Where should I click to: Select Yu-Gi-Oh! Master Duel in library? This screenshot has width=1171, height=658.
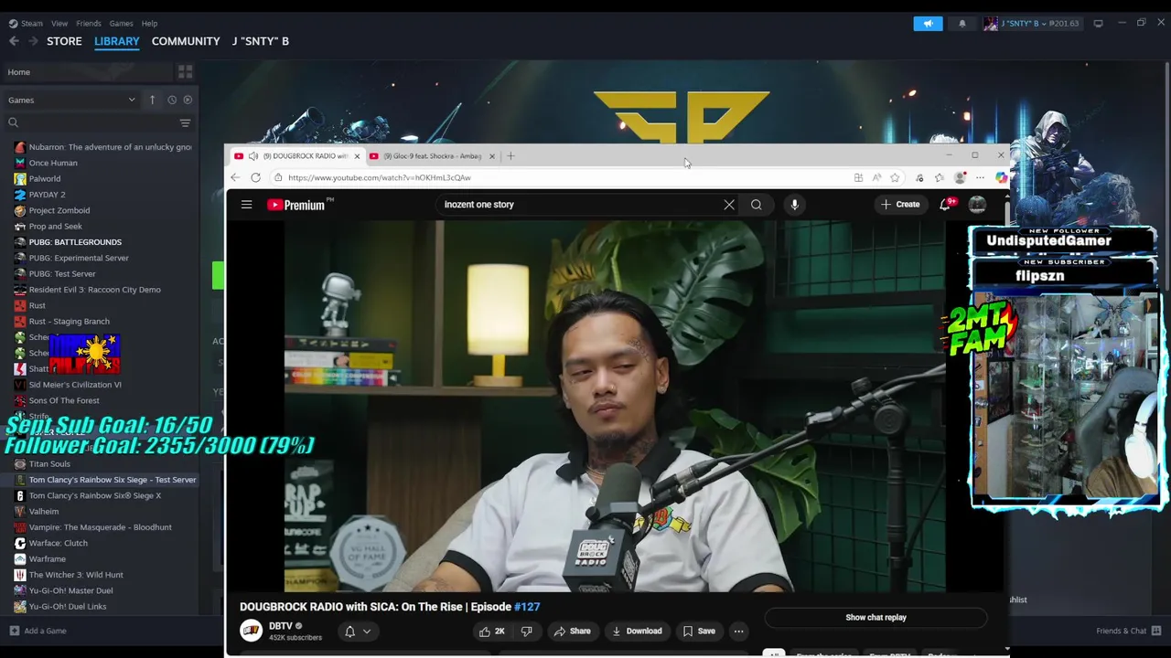[70, 590]
